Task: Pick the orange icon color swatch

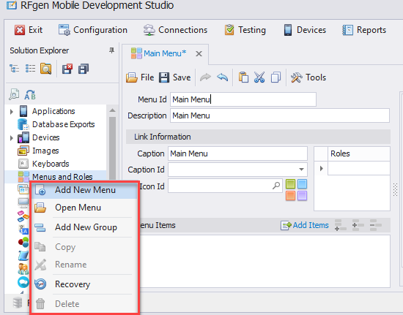Action: [290, 196]
